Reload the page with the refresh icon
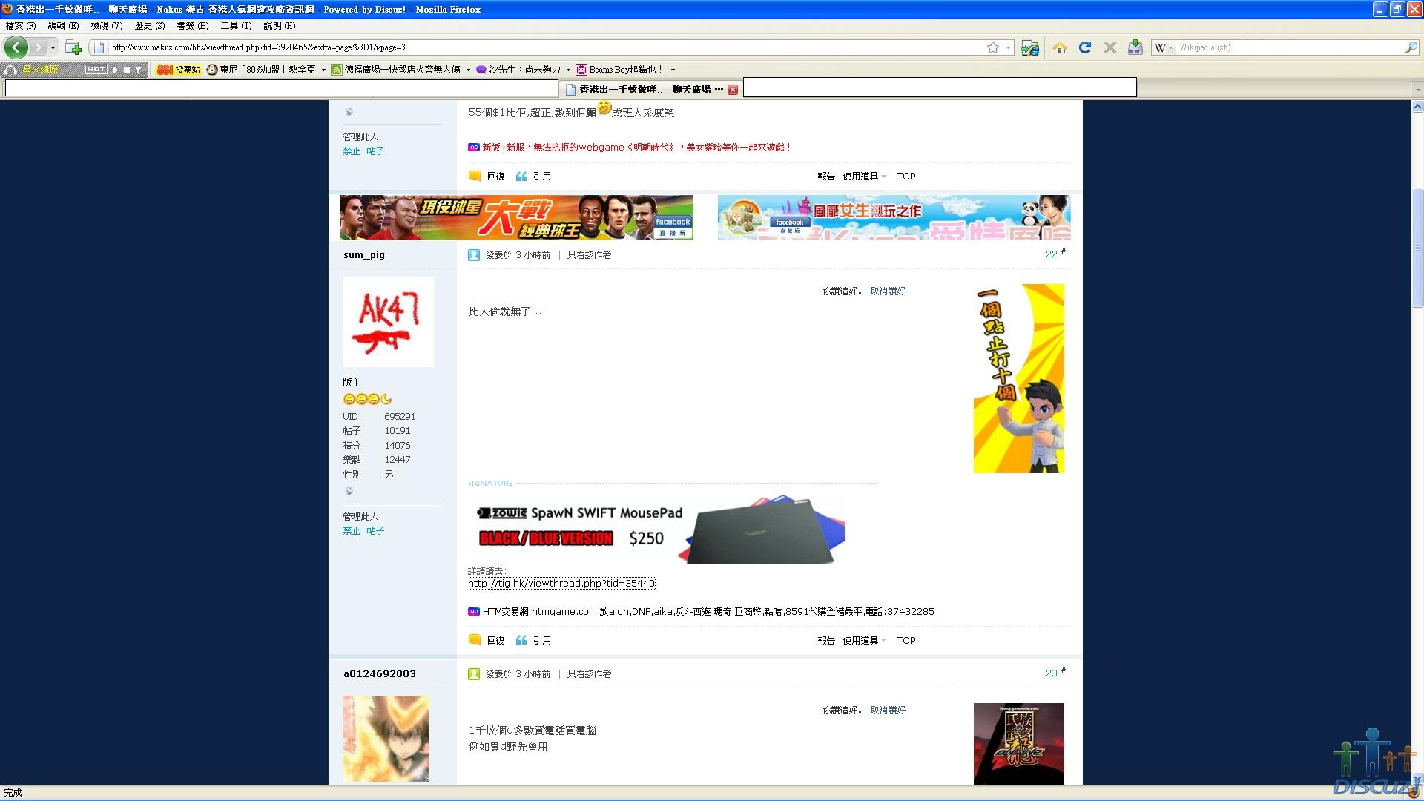Image resolution: width=1424 pixels, height=801 pixels. click(1084, 47)
